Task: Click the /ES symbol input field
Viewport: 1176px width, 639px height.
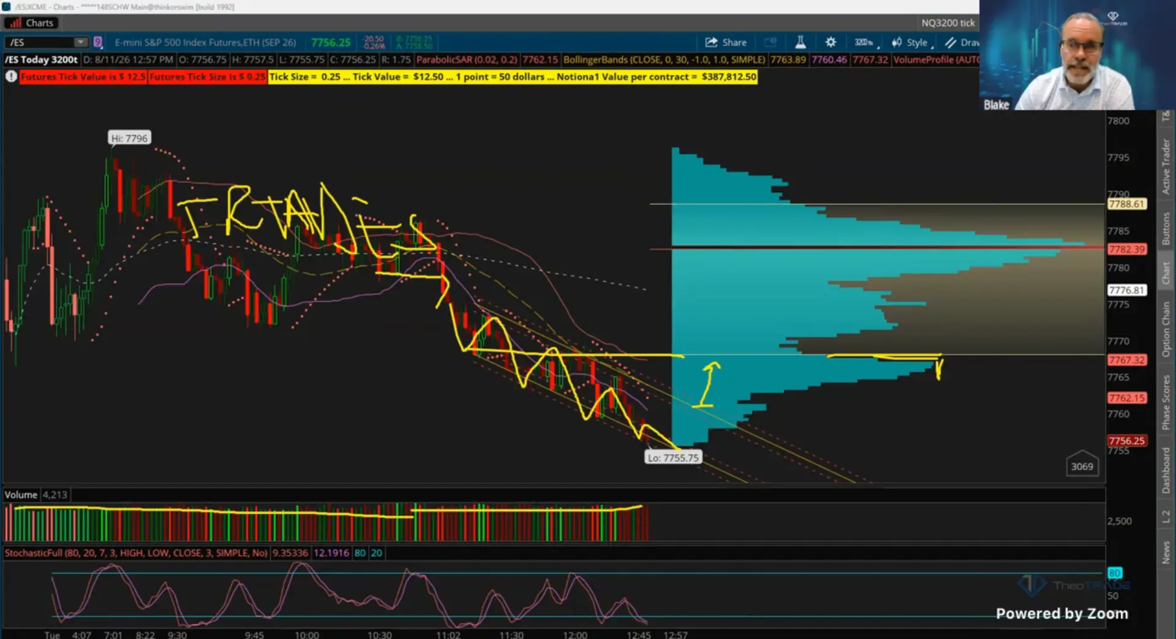Action: (40, 42)
